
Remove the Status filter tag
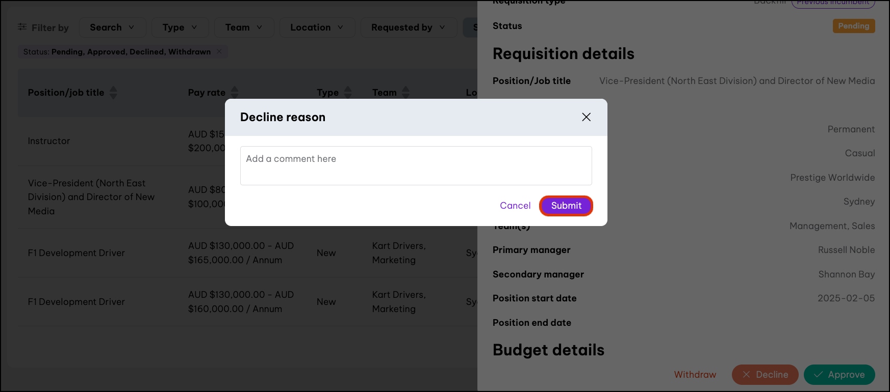(219, 51)
